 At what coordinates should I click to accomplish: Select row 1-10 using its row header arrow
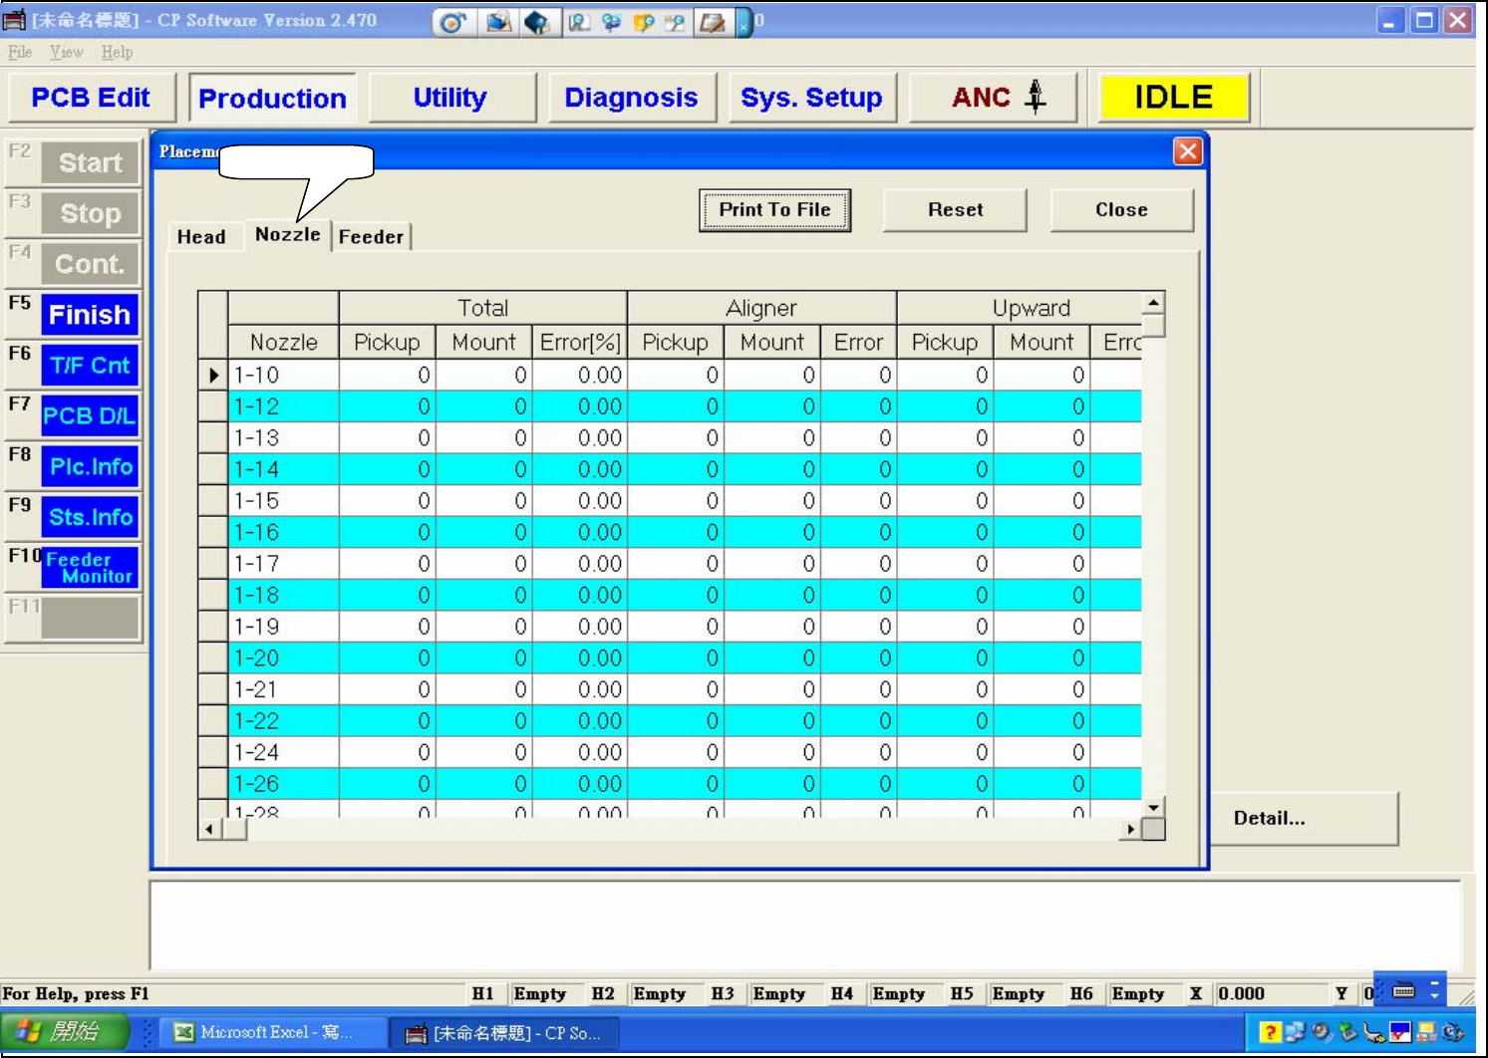click(212, 376)
